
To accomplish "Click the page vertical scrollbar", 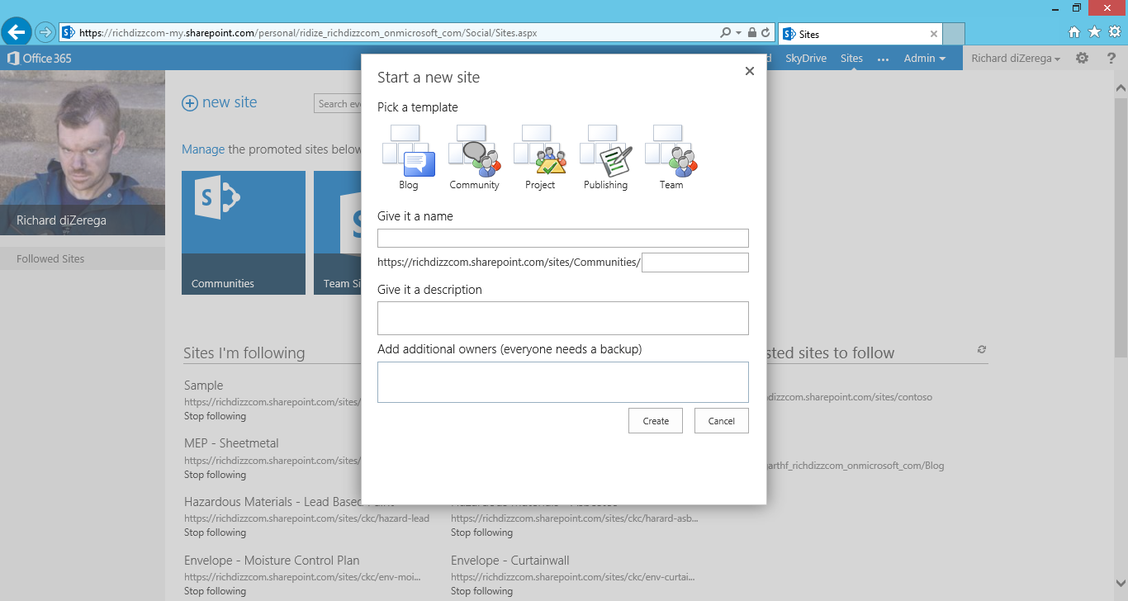I will [x=1121, y=248].
